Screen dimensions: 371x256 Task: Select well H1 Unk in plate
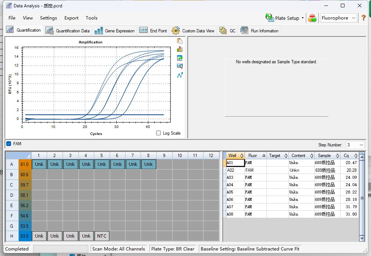pyautogui.click(x=39, y=236)
